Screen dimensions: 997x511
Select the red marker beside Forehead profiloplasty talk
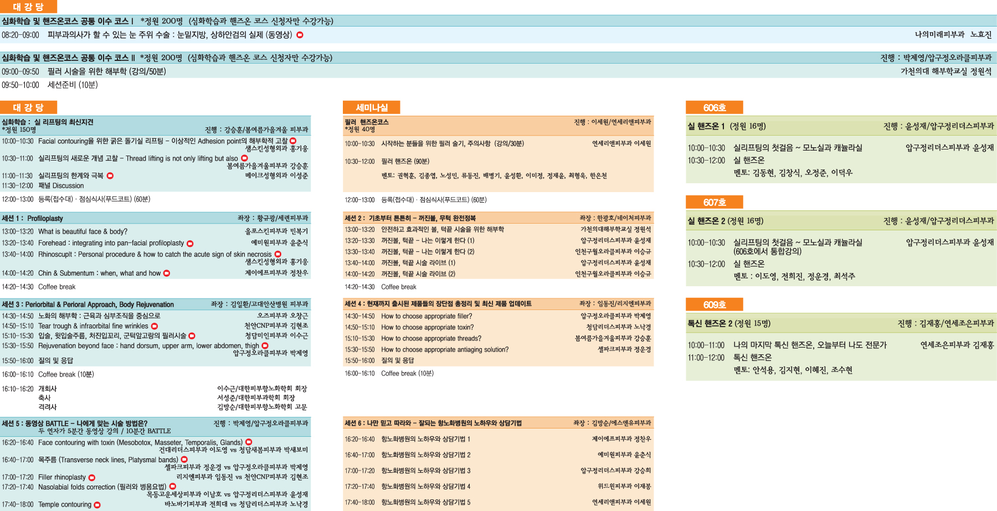pyautogui.click(x=190, y=244)
